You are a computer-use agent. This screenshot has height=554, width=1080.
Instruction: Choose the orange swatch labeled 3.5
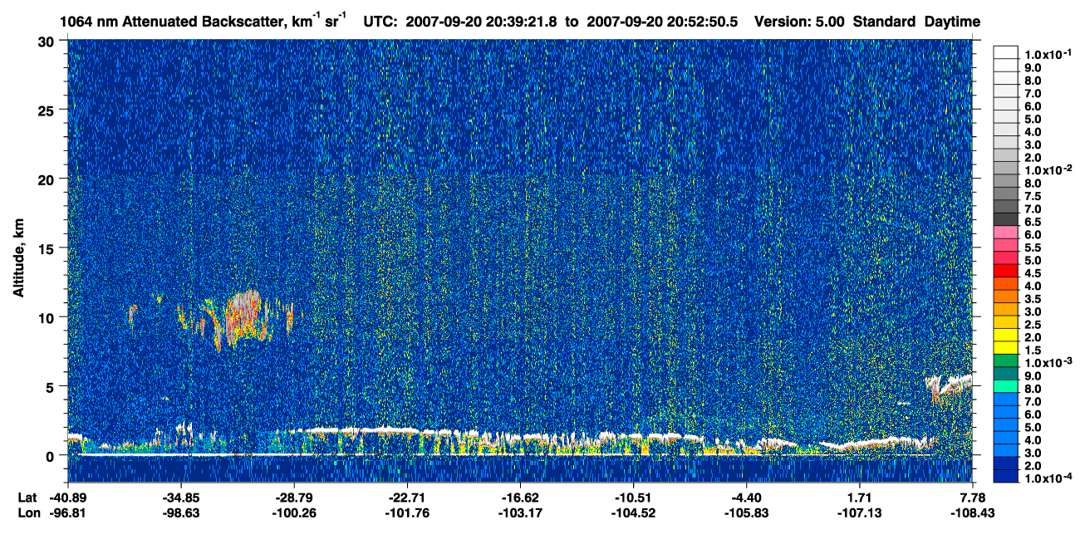[1006, 297]
